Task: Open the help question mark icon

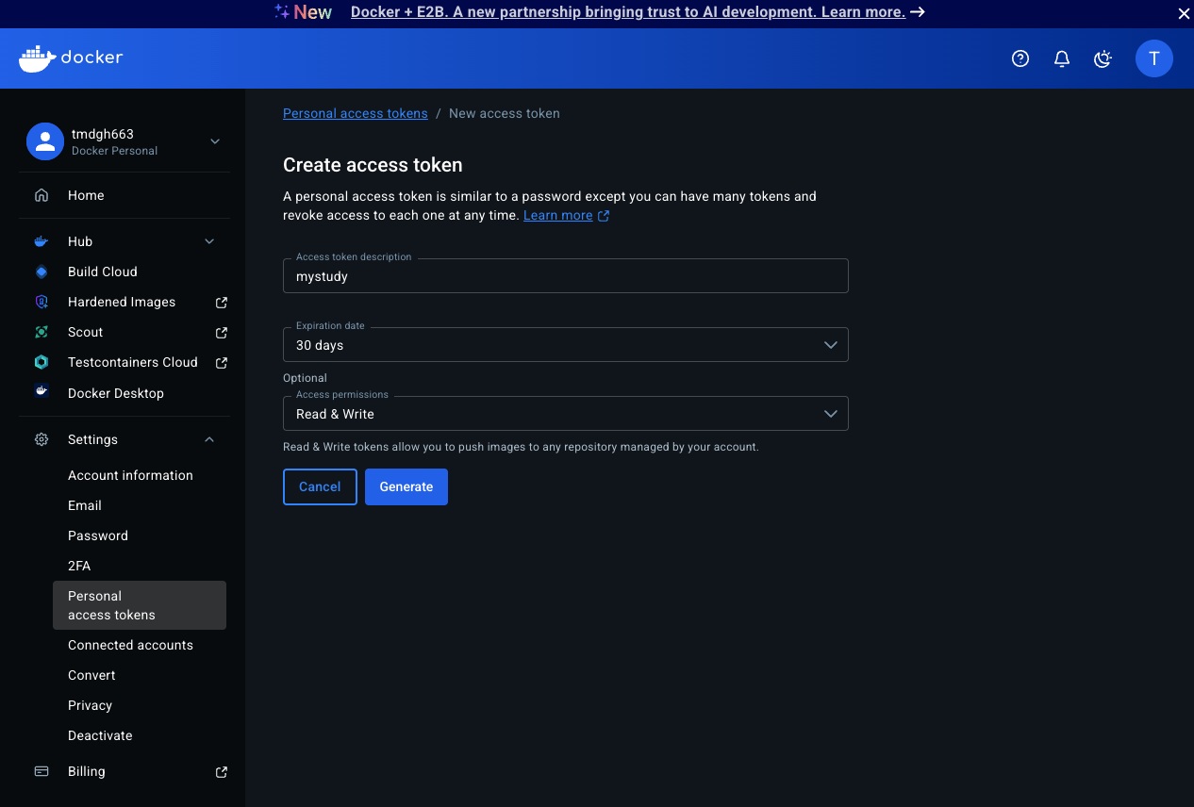Action: [x=1020, y=58]
